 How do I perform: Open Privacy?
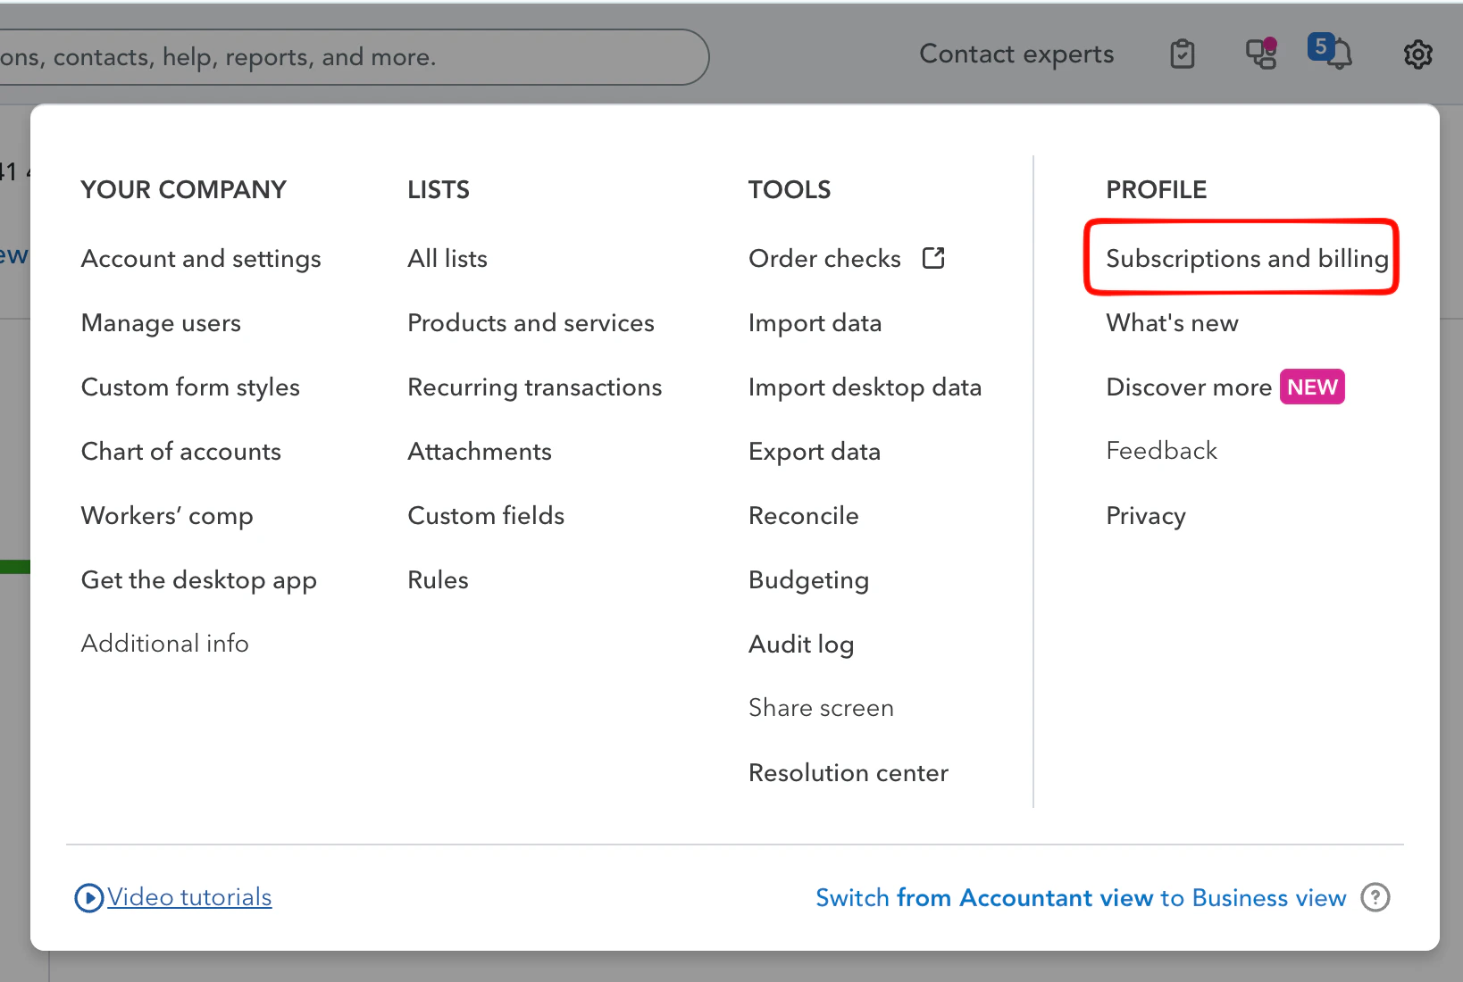coord(1146,516)
